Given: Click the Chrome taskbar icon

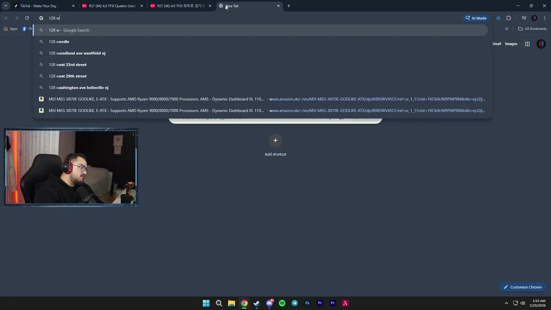Looking at the screenshot, I should pos(244,303).
